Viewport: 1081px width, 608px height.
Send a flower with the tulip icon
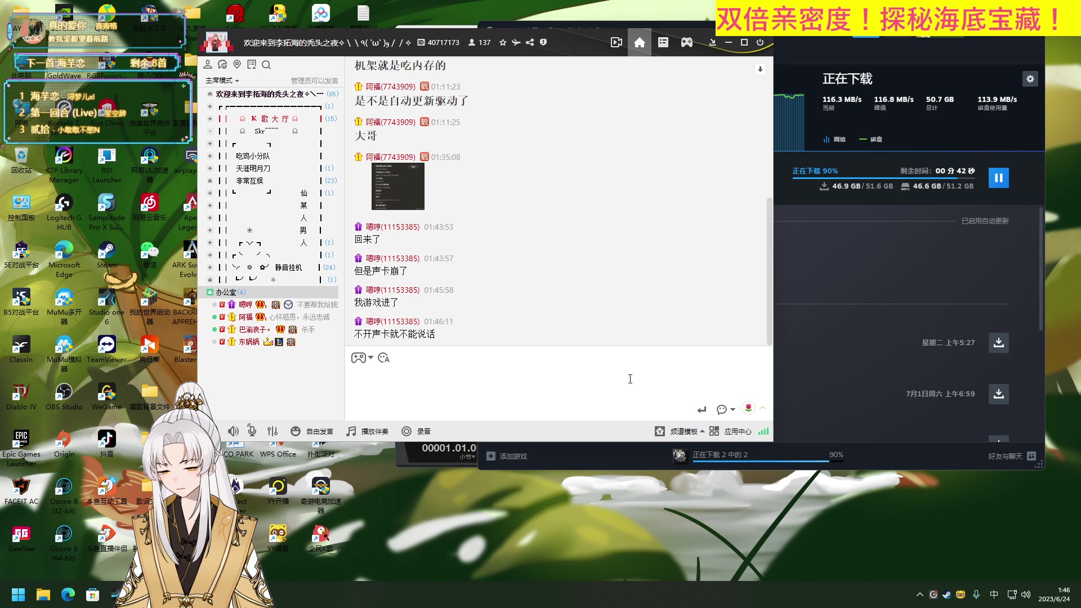[x=748, y=408]
